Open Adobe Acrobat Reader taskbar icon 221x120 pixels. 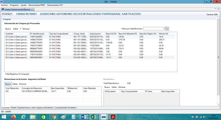pos(113,117)
